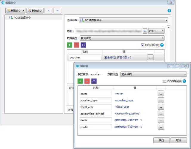The width and height of the screenshot is (191, 149).
Task: Open ellipsis button for debit row
Action: (x=161, y=120)
